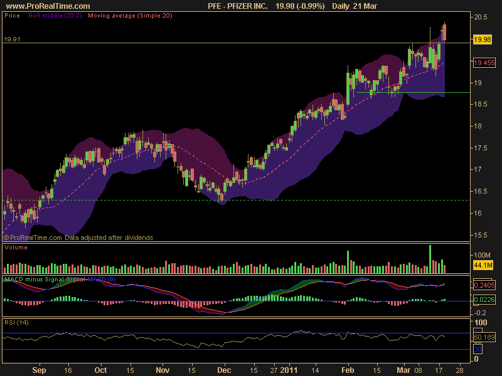Click the 100M volume axis label
The height and width of the screenshot is (376, 502).
click(482, 255)
